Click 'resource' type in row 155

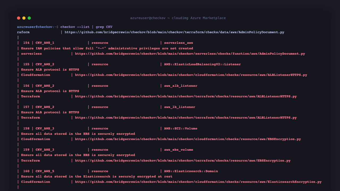coord(100,64)
